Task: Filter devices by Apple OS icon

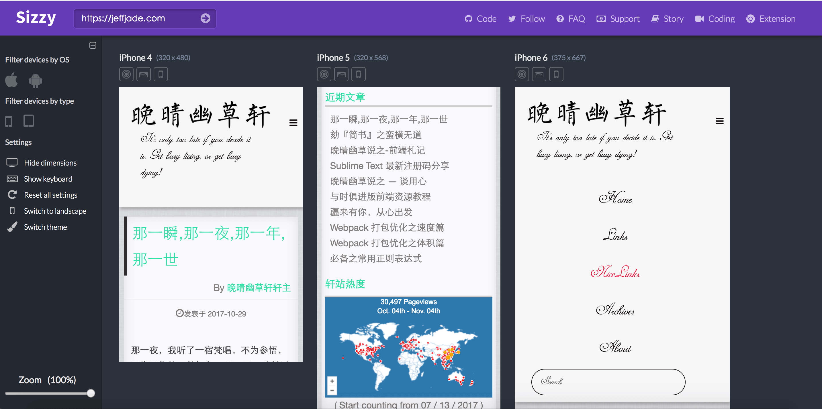Action: click(x=11, y=80)
